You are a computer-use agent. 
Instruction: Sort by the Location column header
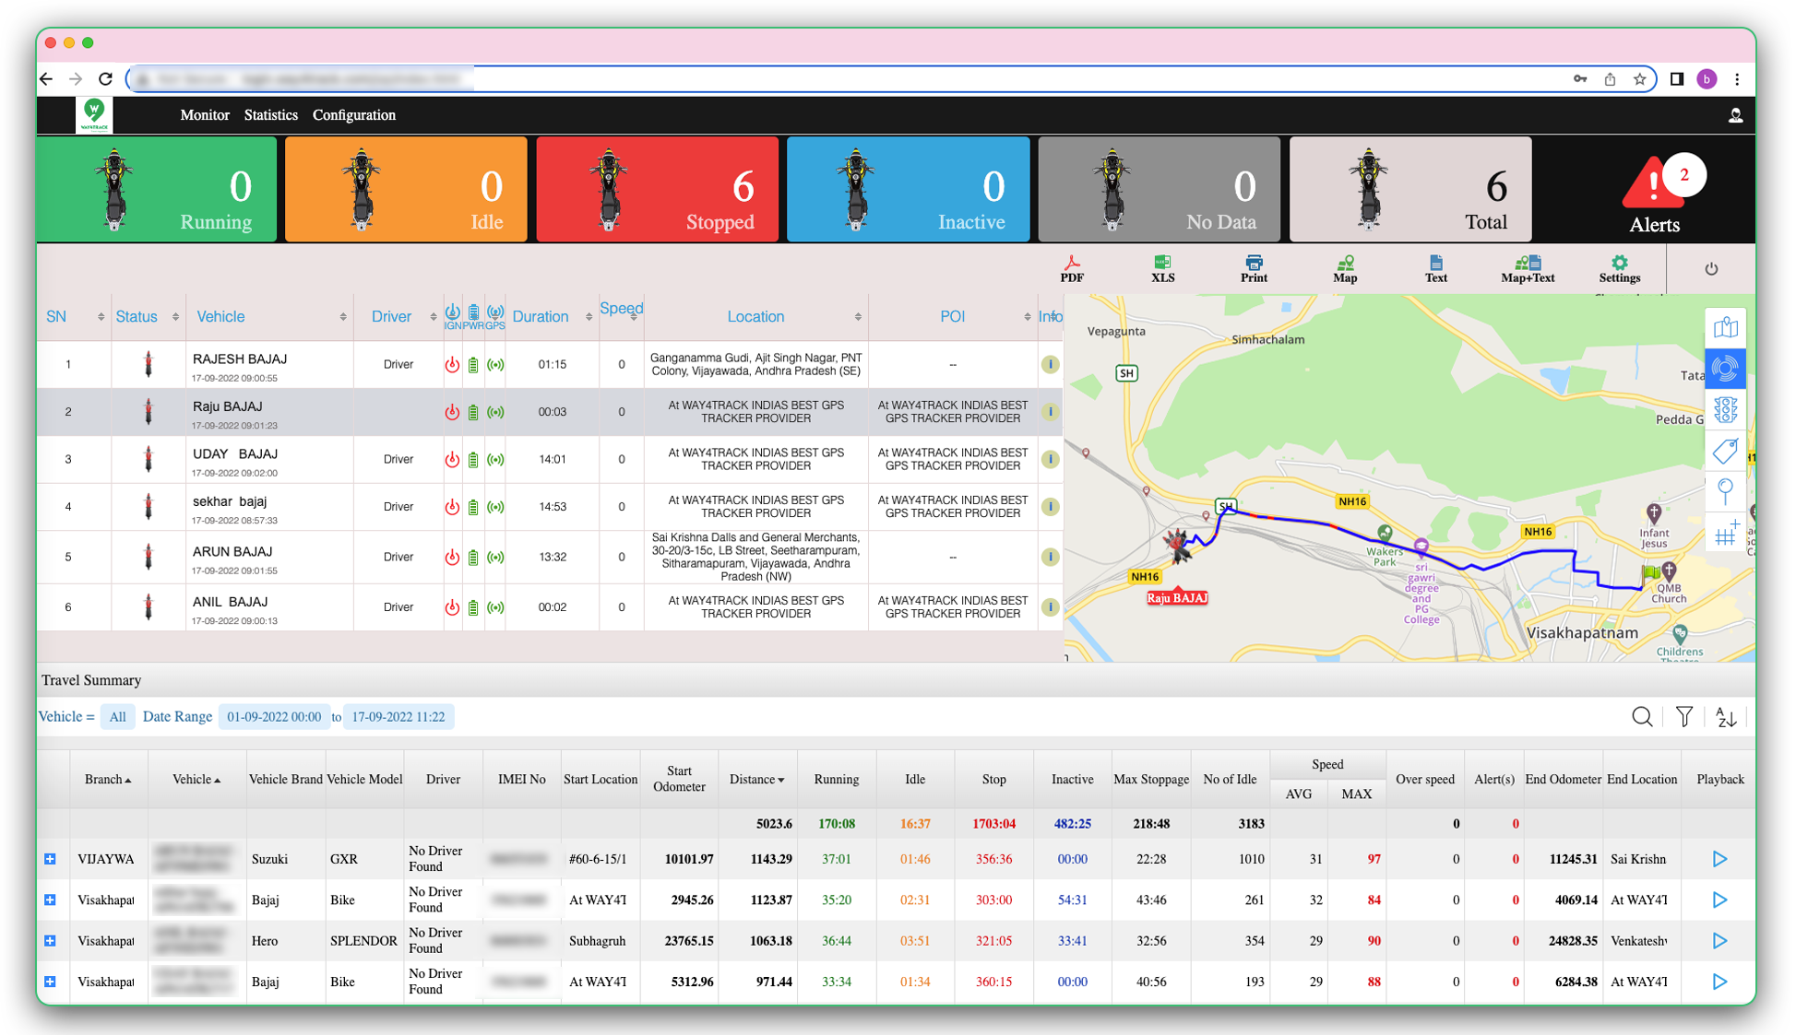(755, 317)
